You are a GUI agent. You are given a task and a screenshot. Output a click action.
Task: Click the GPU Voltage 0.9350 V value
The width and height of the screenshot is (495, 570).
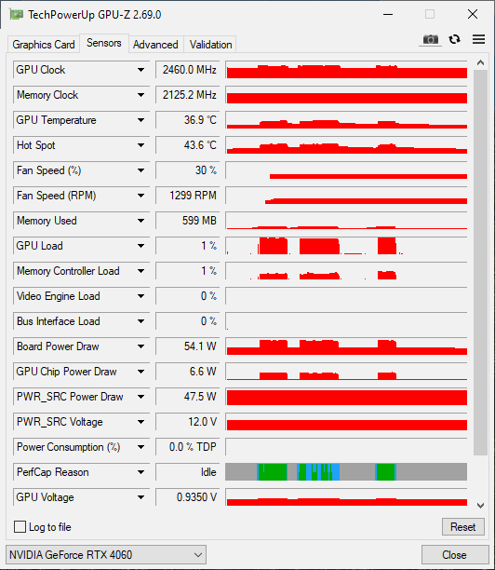[x=188, y=497]
